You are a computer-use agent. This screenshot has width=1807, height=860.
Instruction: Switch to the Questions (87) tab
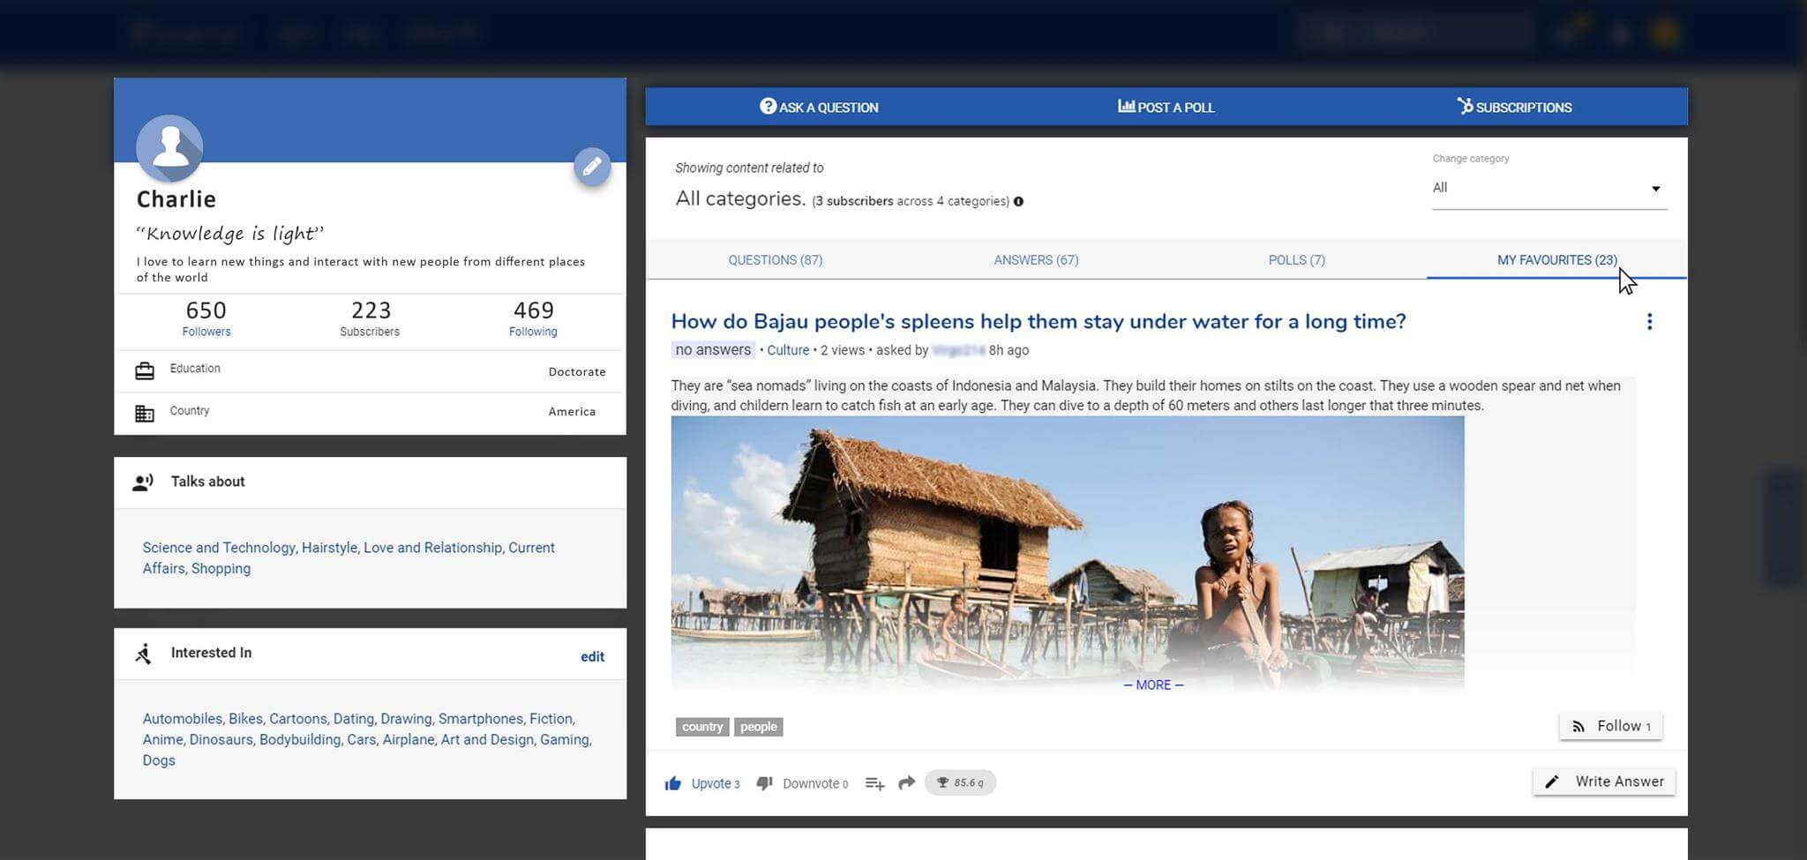pyautogui.click(x=775, y=260)
